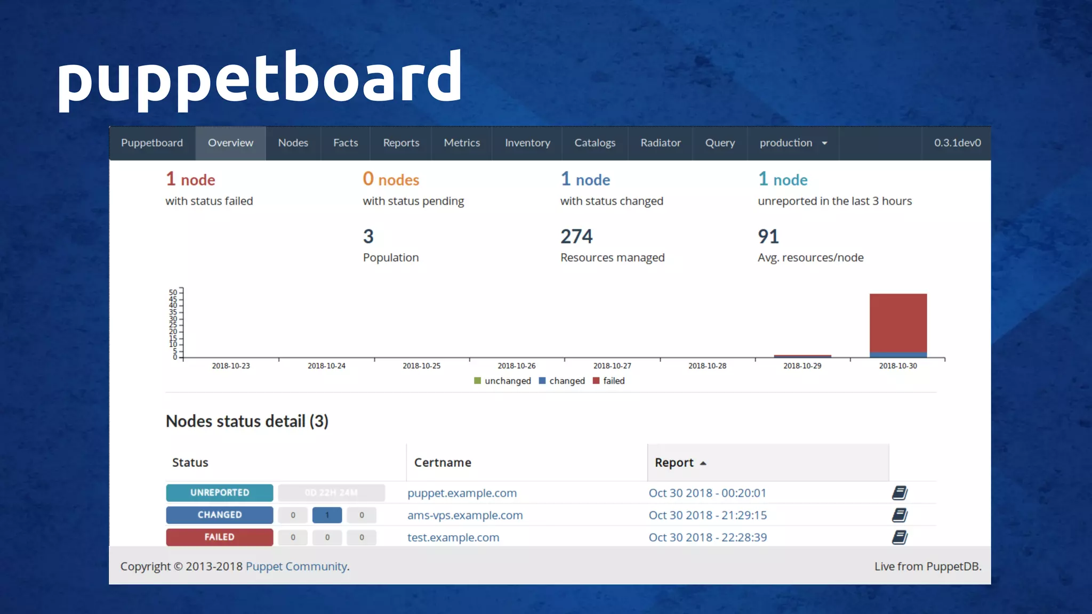Image resolution: width=1092 pixels, height=614 pixels.
Task: Click the unreported duration 0D 22H 24M badge
Action: click(x=331, y=492)
